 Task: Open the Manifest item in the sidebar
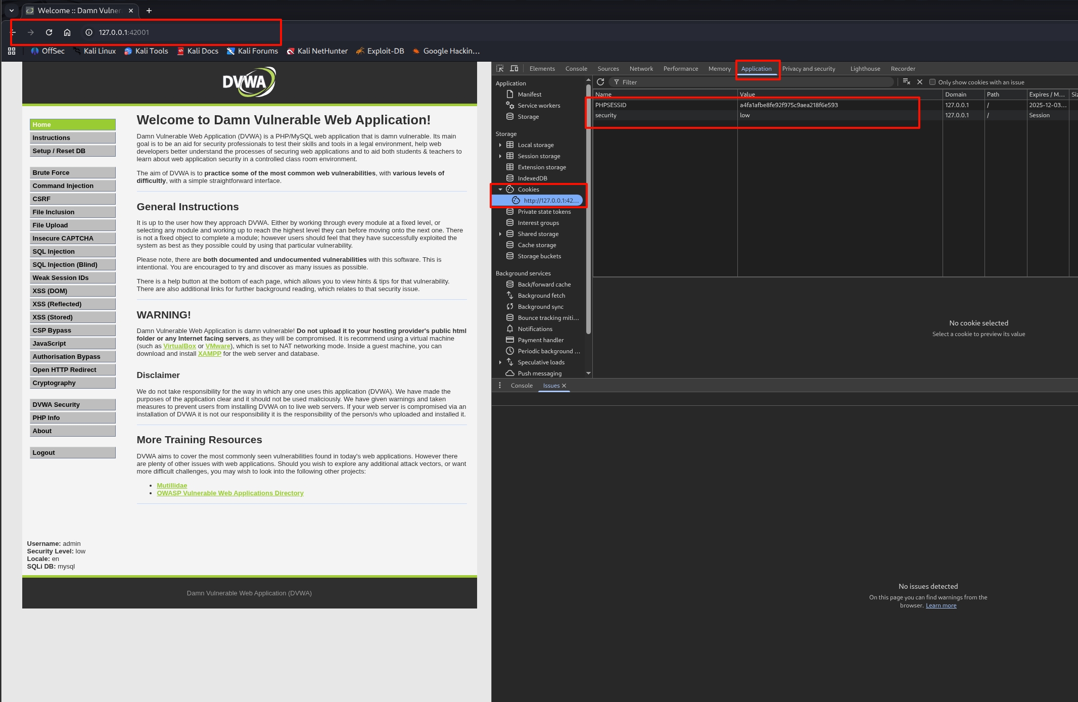click(x=529, y=95)
